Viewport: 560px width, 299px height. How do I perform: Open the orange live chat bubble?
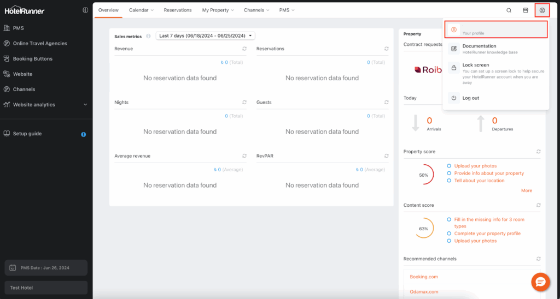click(540, 282)
